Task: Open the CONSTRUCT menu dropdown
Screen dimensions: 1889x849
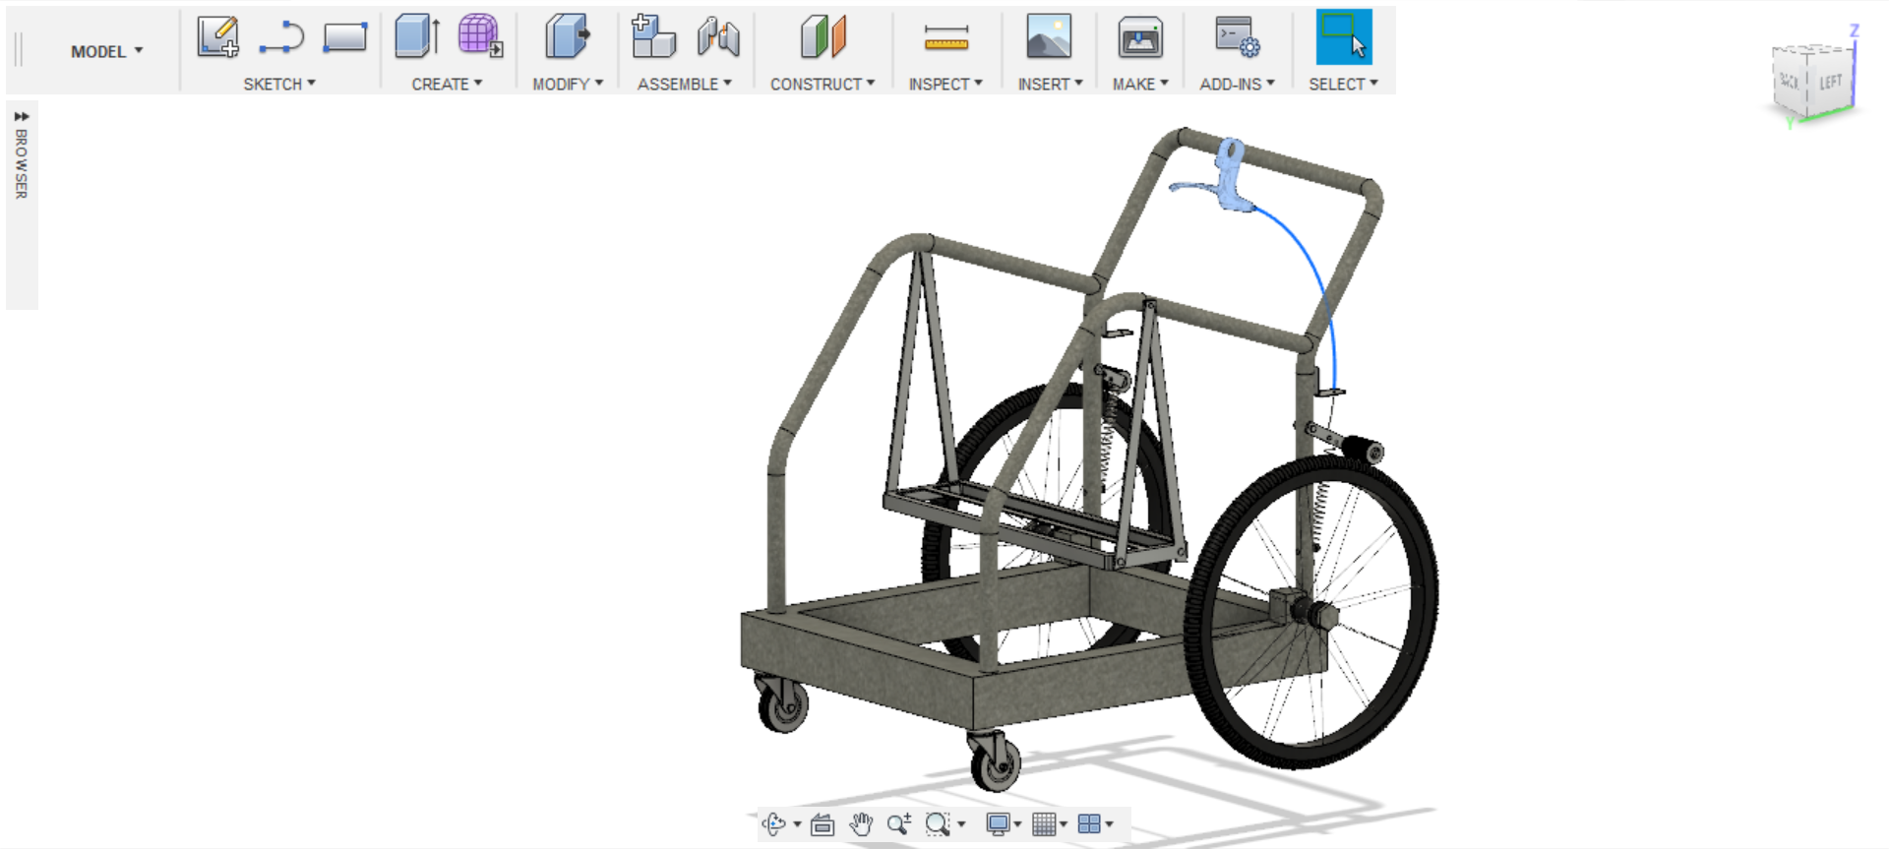Action: click(x=823, y=85)
